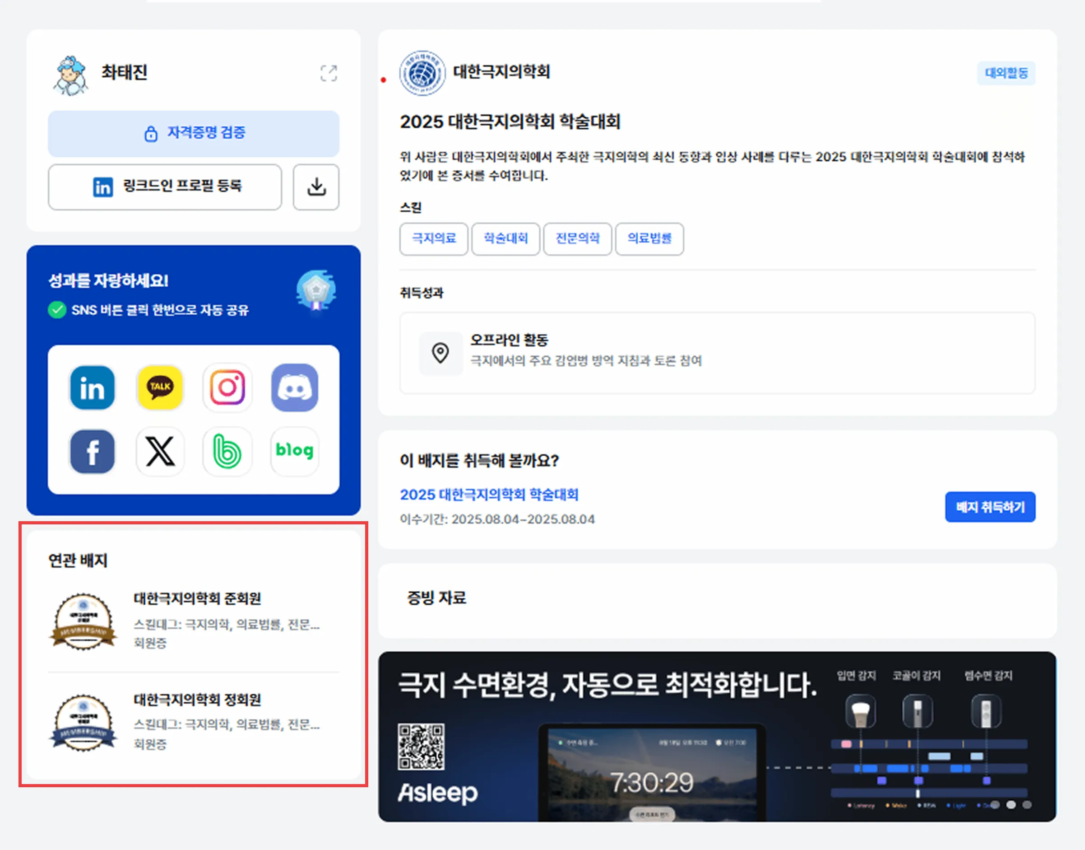1085x850 pixels.
Task: Click the 오프라인 활동 achievement title
Action: 509,340
